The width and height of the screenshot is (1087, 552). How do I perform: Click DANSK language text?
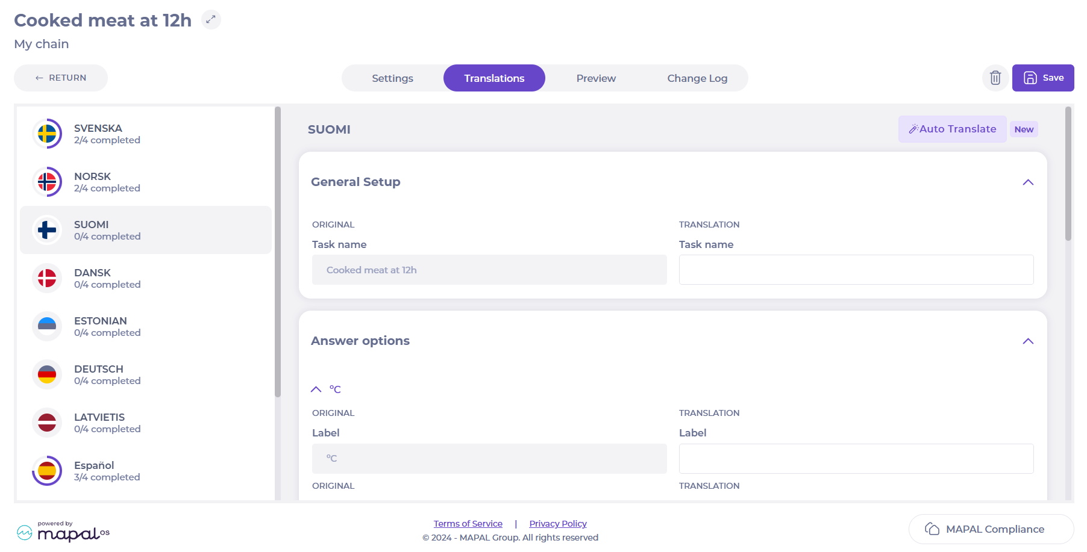92,273
